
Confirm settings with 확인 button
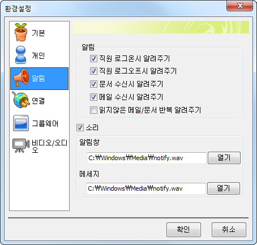pyautogui.click(x=183, y=230)
